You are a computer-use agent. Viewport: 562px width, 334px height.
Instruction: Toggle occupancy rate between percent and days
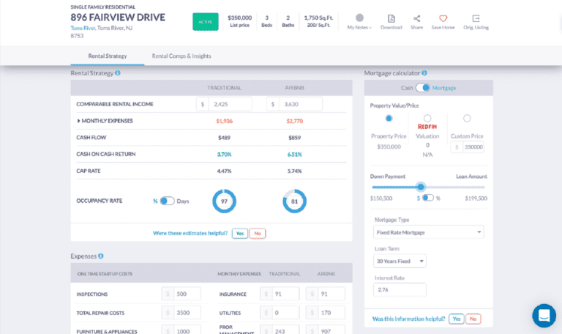click(167, 201)
